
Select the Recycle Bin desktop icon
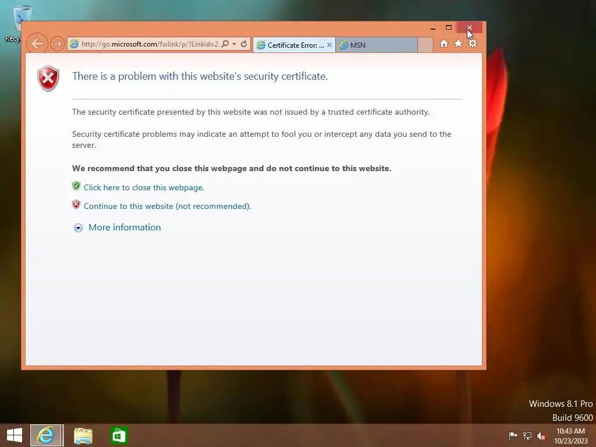pos(17,24)
